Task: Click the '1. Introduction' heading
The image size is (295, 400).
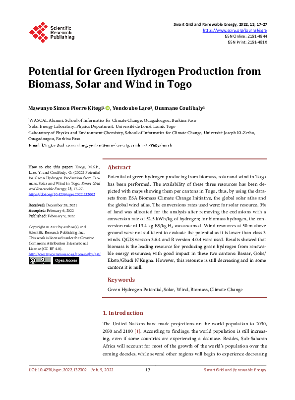Action: coord(123,313)
